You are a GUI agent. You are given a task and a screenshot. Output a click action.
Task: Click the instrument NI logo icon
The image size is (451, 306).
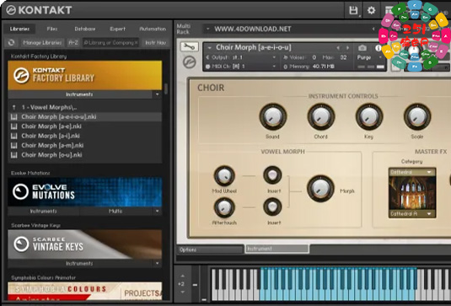[x=190, y=62]
